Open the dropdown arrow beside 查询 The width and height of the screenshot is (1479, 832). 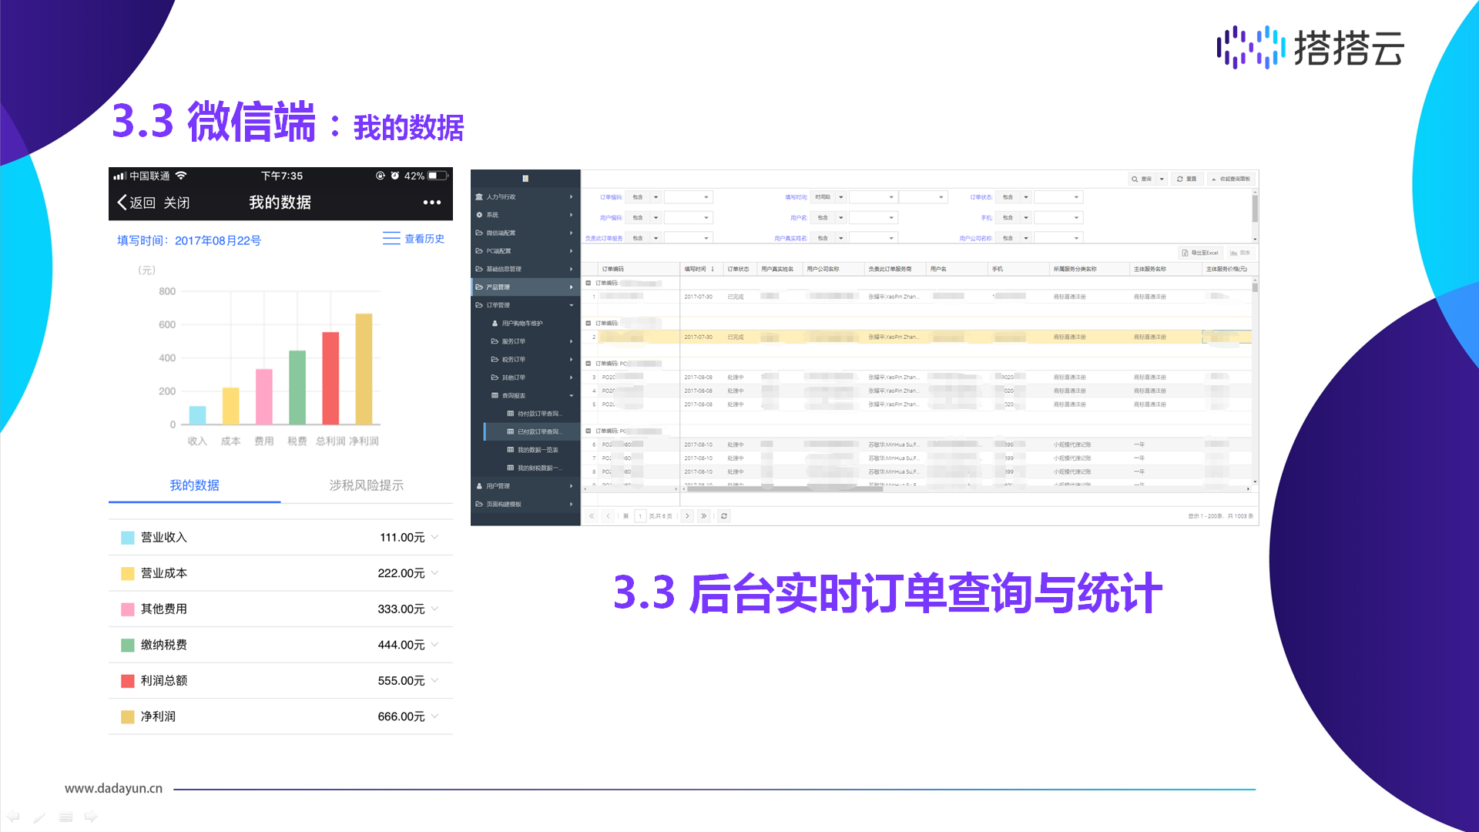click(x=1162, y=179)
